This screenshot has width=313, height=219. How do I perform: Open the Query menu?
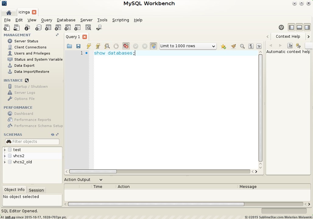[x=47, y=20]
